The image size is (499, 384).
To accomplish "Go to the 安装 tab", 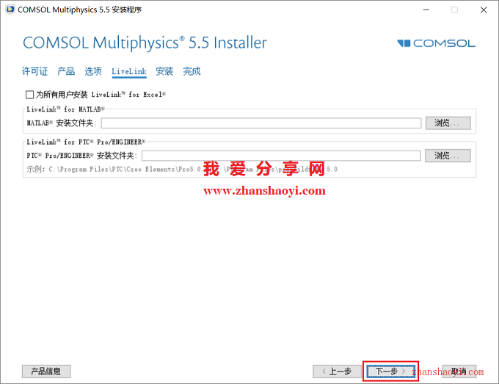I will click(x=164, y=71).
